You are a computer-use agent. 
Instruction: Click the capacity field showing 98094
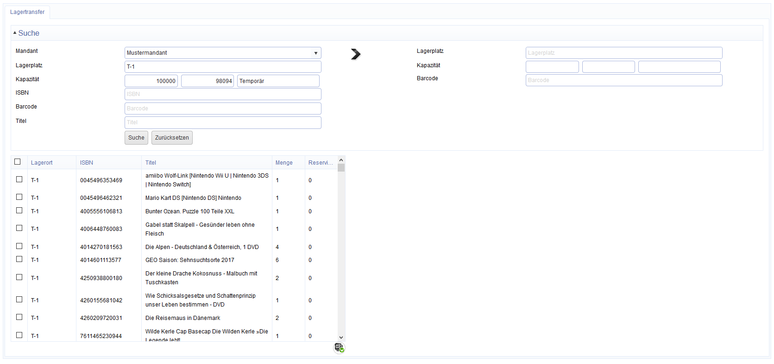[208, 81]
